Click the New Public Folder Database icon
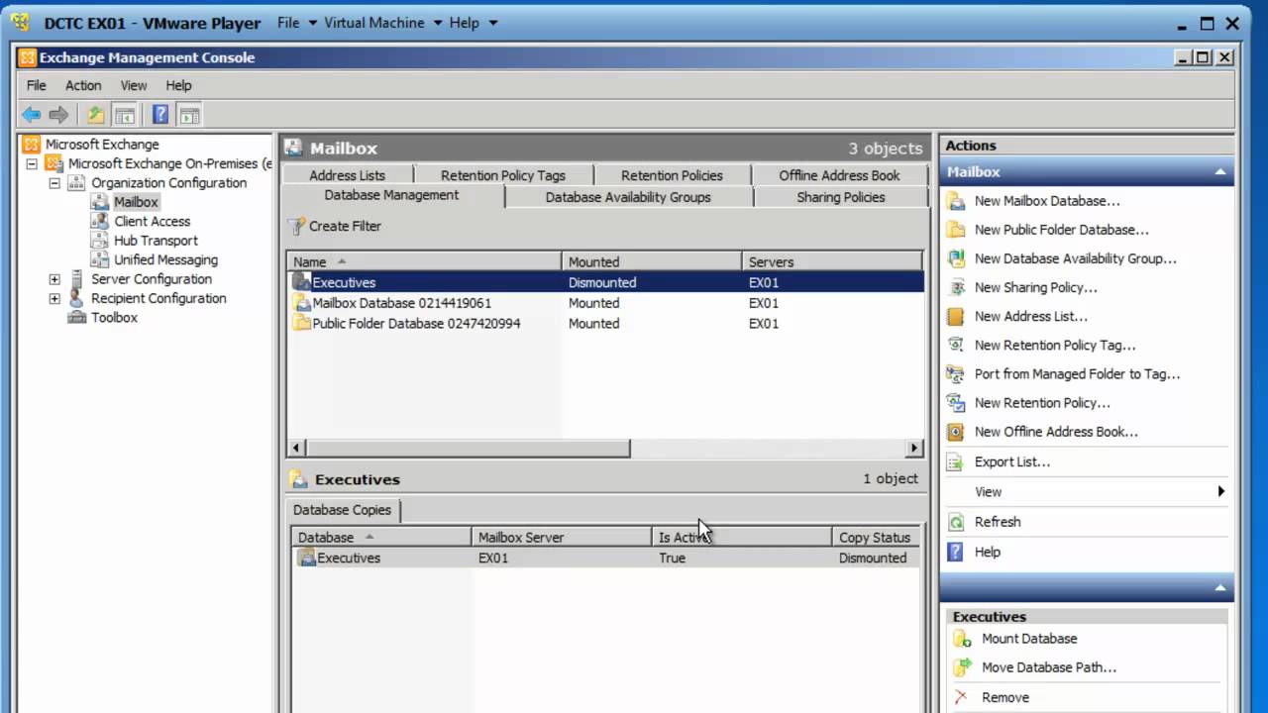The image size is (1268, 713). point(956,230)
